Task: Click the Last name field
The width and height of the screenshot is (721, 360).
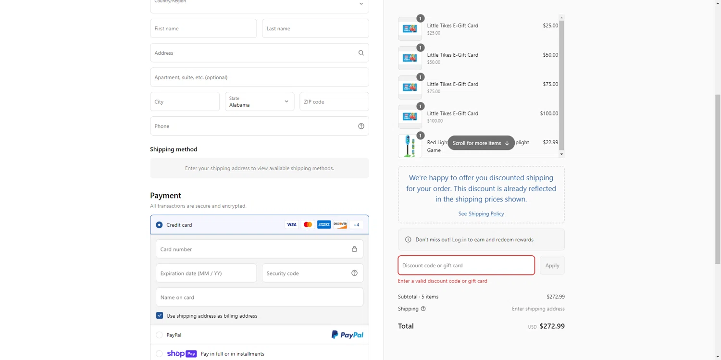Action: coord(315,28)
